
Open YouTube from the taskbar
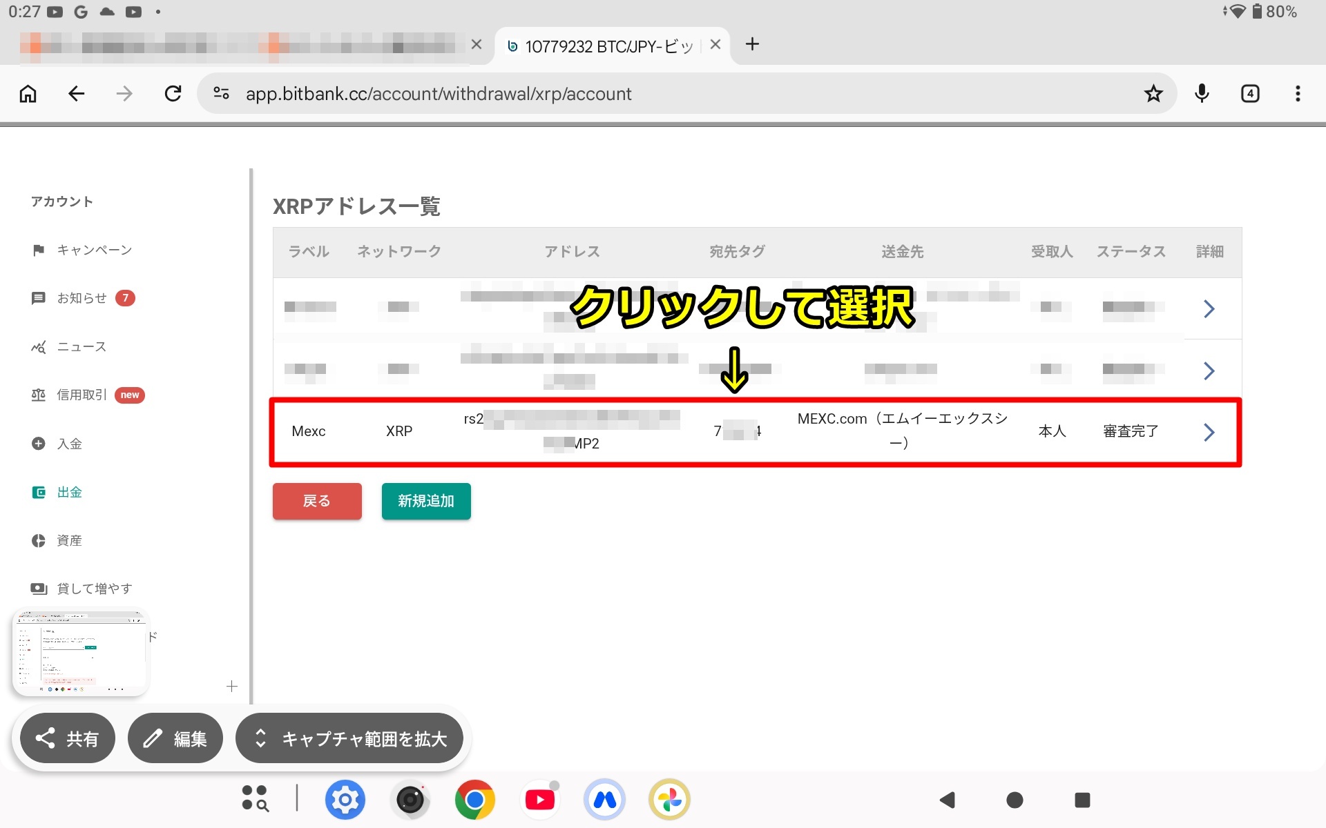pos(540,800)
